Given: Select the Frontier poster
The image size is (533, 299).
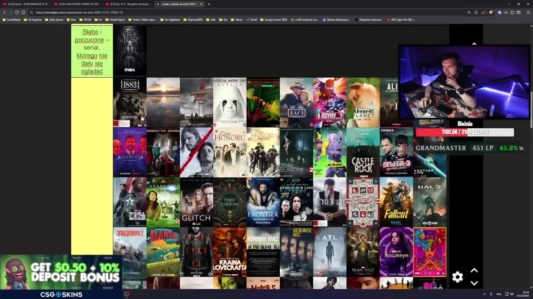Looking at the screenshot, I should (x=263, y=202).
